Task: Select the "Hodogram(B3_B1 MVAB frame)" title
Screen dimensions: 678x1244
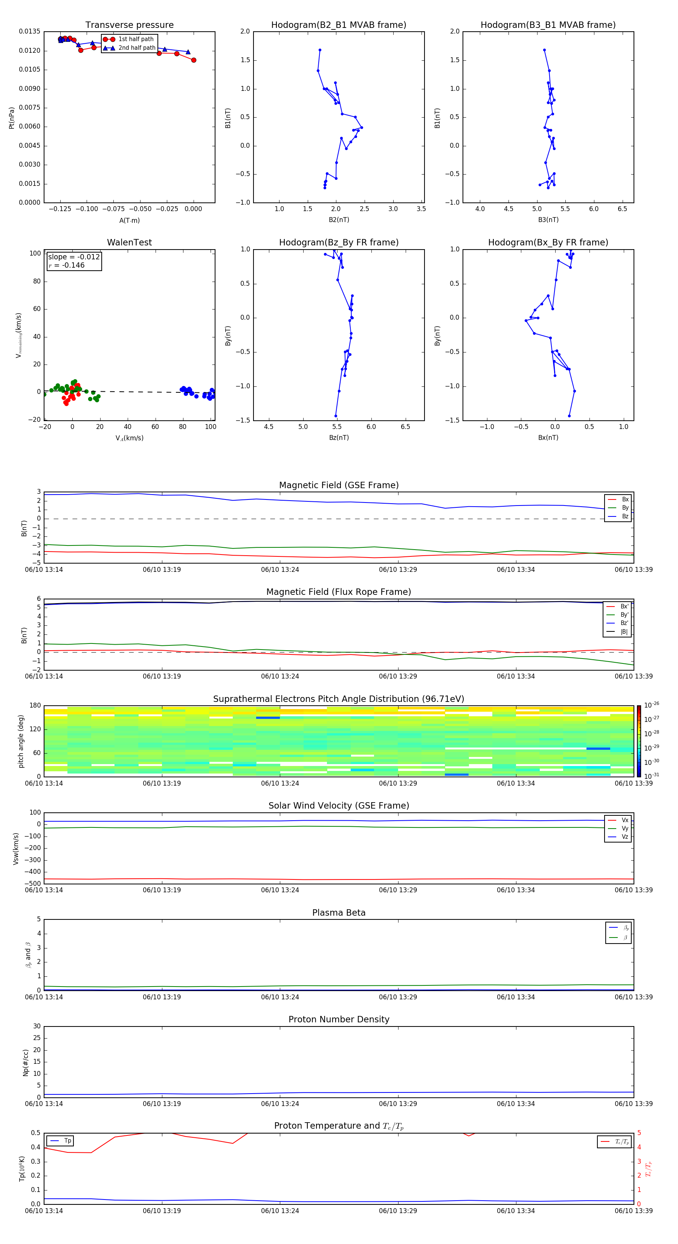Action: click(x=548, y=25)
